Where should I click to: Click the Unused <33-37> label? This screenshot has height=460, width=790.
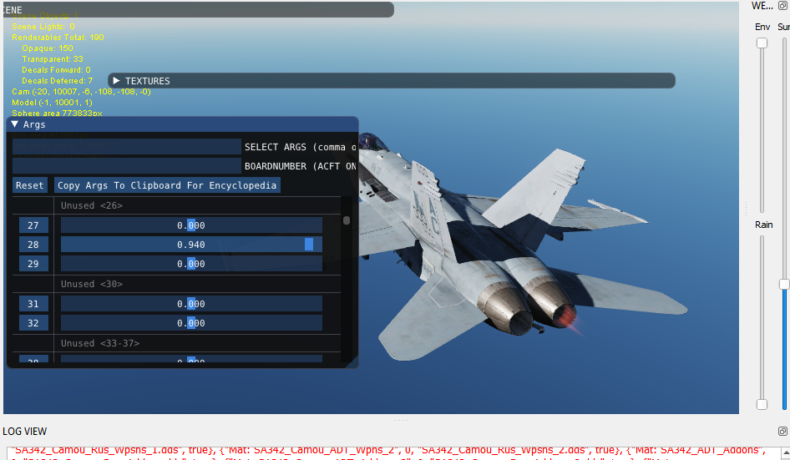pyautogui.click(x=100, y=343)
